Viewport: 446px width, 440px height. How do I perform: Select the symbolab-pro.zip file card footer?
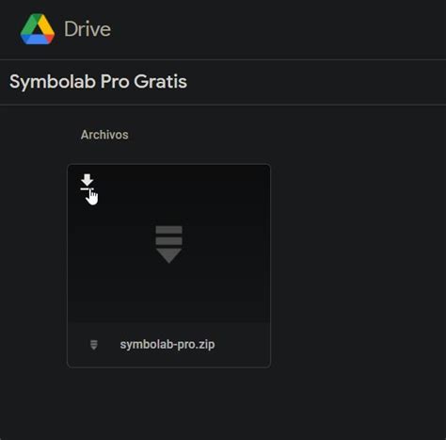point(168,345)
